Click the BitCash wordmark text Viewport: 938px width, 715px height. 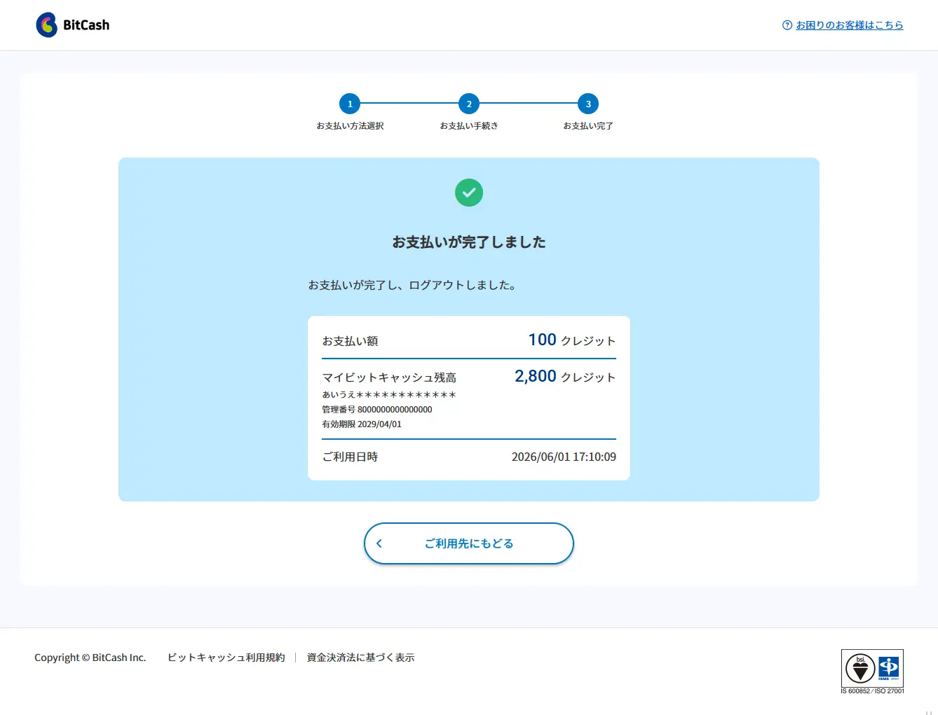86,25
